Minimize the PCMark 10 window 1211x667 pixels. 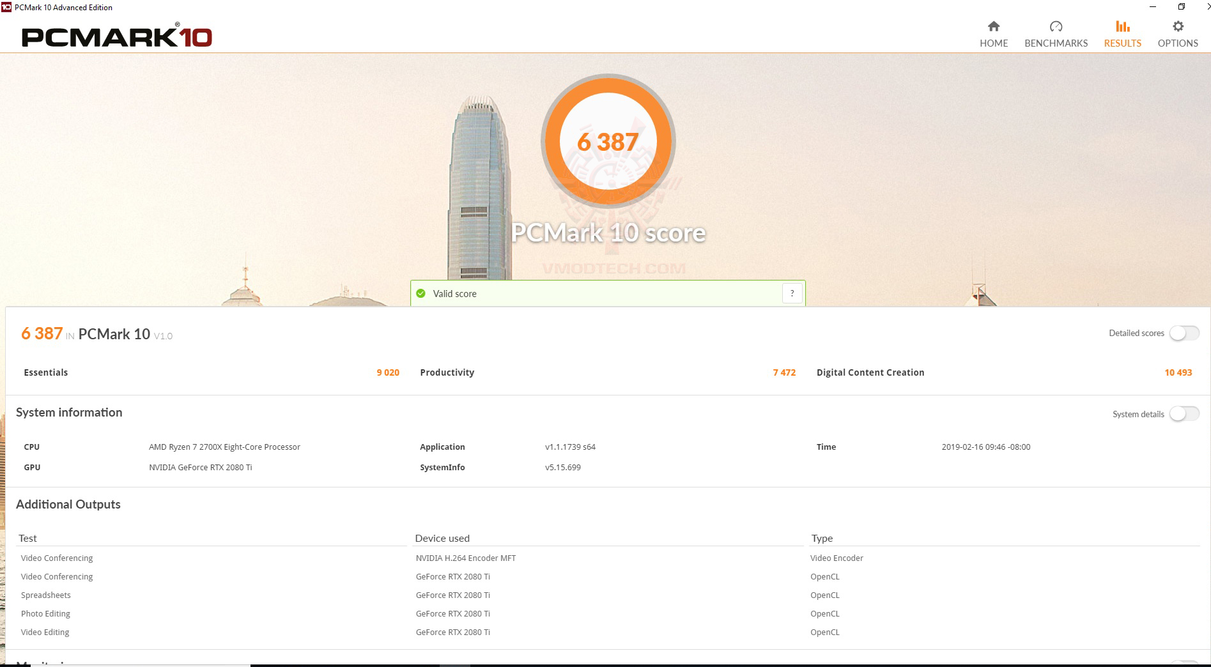tap(1153, 7)
